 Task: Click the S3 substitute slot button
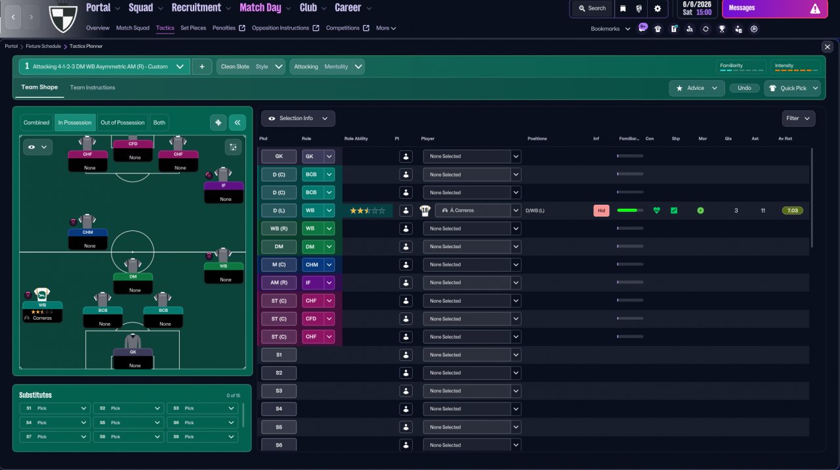279,391
